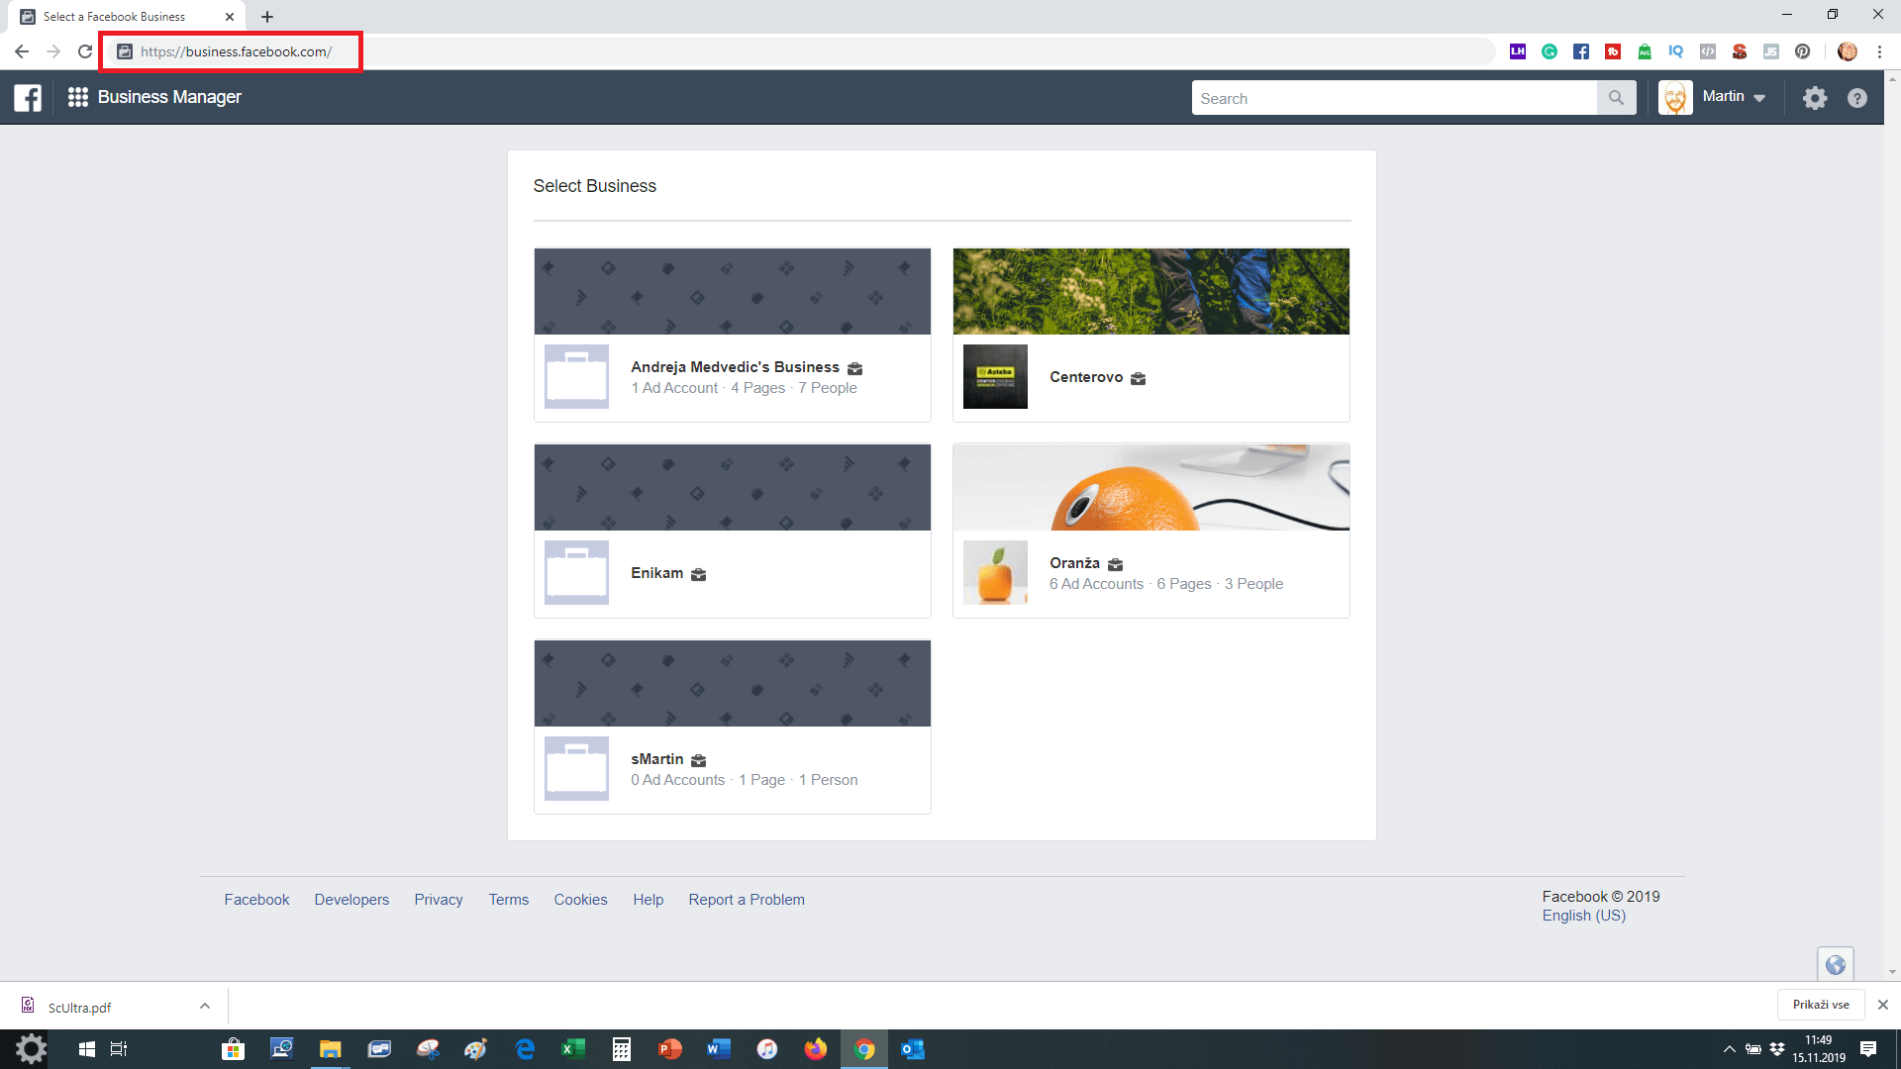Open Firefox from the taskbar
Viewport: 1901px width, 1069px height.
click(x=815, y=1049)
